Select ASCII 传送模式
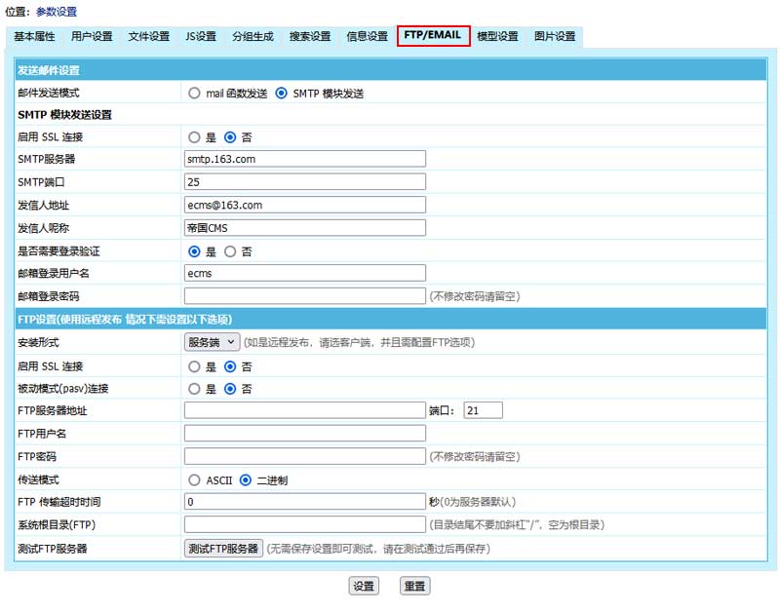Viewport: 780px width, 613px height. 195,480
